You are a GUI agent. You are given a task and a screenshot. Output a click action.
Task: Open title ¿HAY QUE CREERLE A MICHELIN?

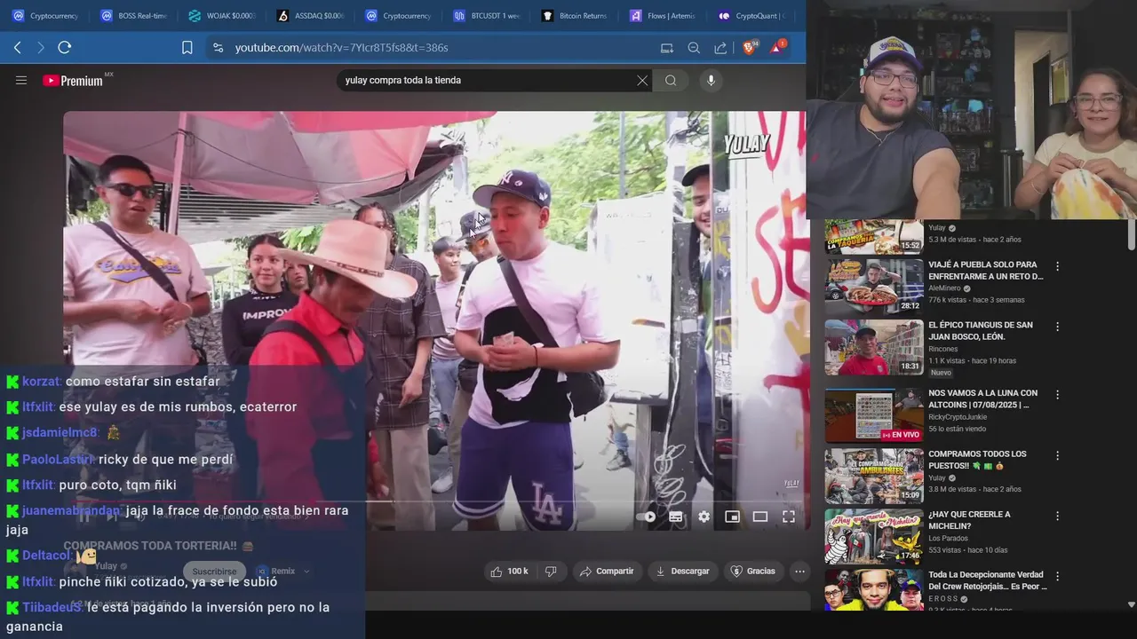coord(969,520)
